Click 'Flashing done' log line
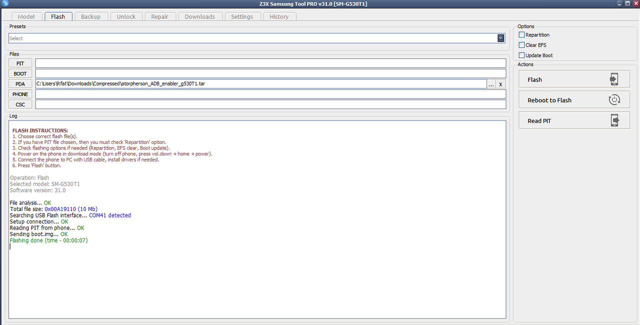 click(x=49, y=240)
